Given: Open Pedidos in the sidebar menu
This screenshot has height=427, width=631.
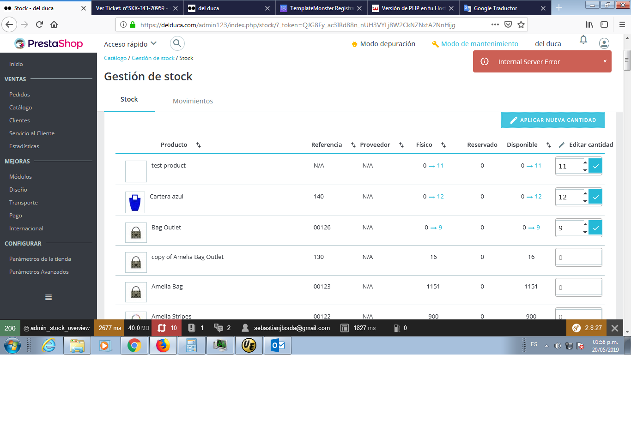Looking at the screenshot, I should (19, 95).
